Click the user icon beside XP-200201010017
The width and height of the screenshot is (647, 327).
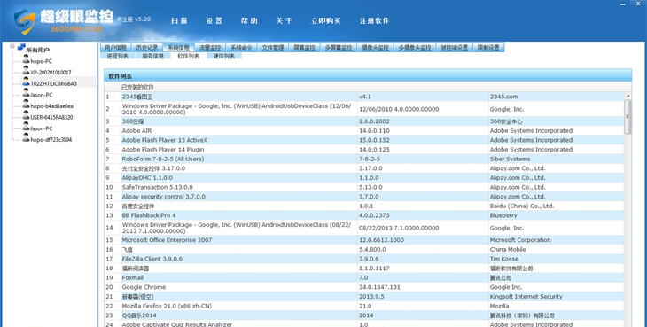tap(26, 71)
